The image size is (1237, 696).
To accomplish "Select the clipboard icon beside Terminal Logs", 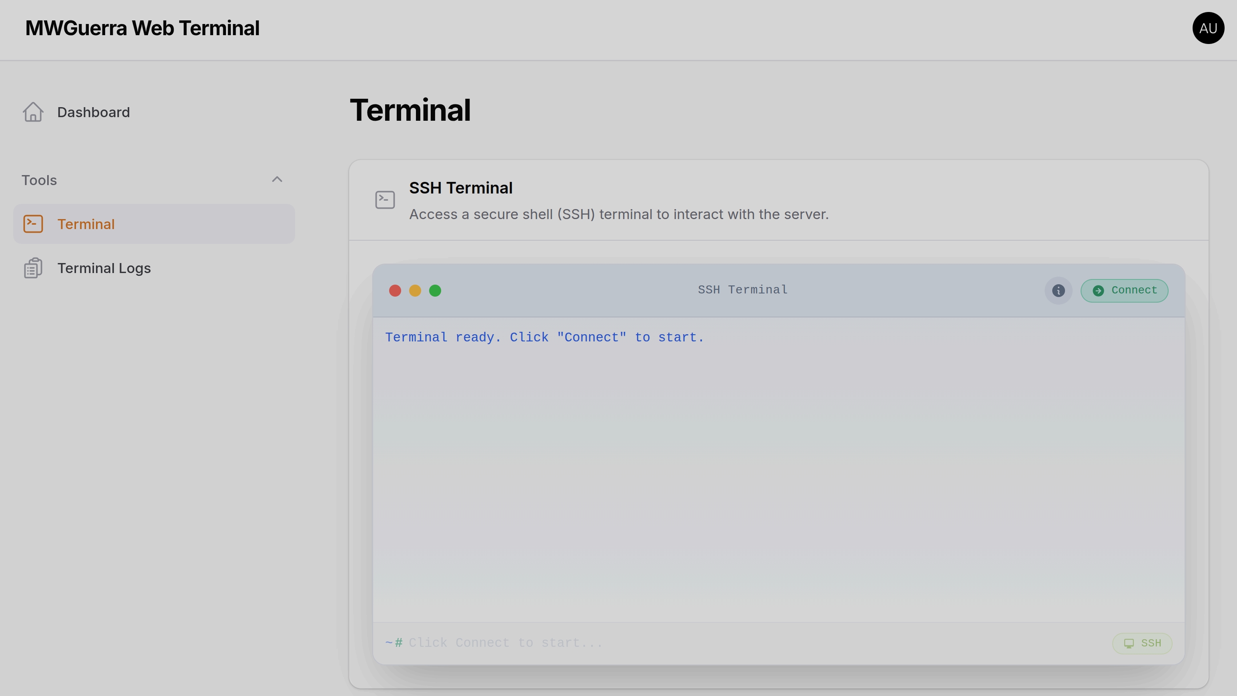I will point(33,268).
